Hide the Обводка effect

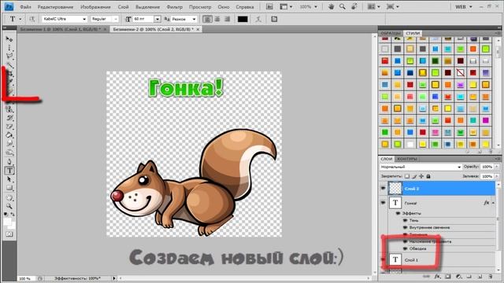(x=405, y=248)
